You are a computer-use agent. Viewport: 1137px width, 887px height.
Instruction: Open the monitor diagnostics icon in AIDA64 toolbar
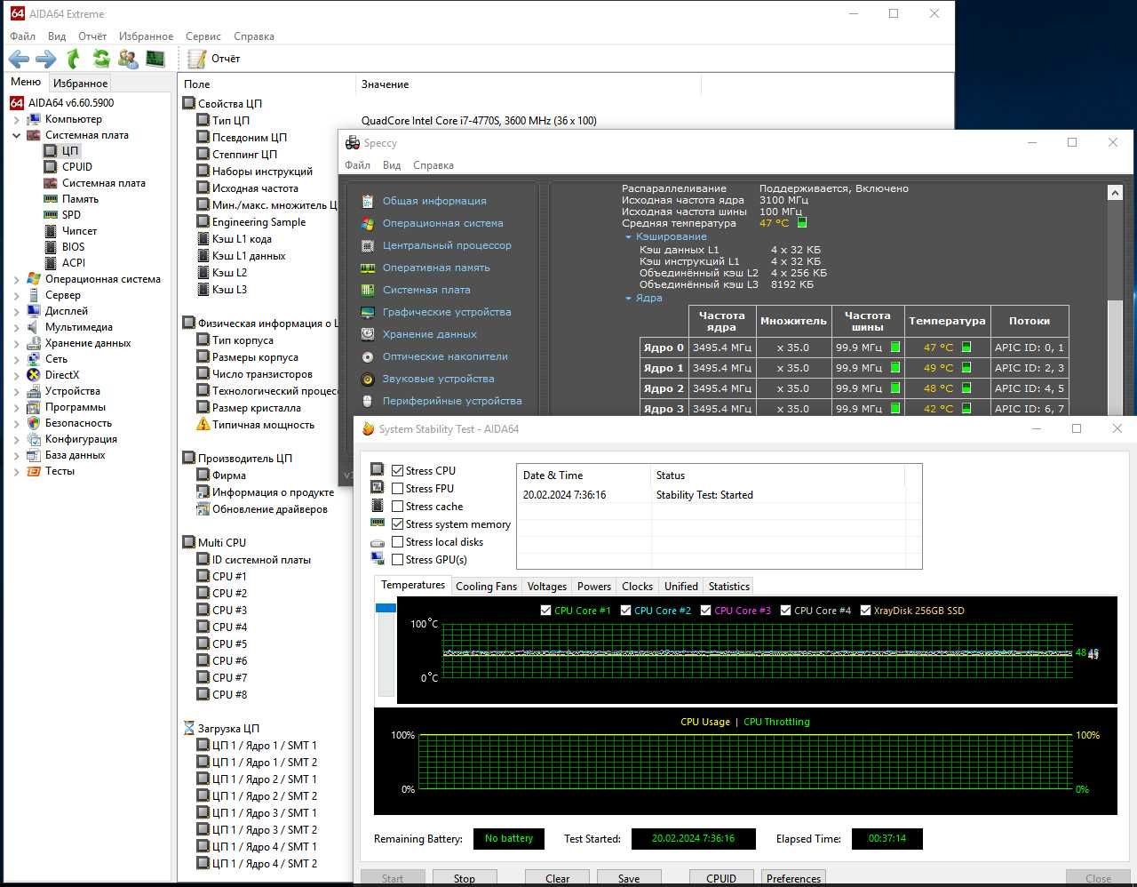(155, 59)
